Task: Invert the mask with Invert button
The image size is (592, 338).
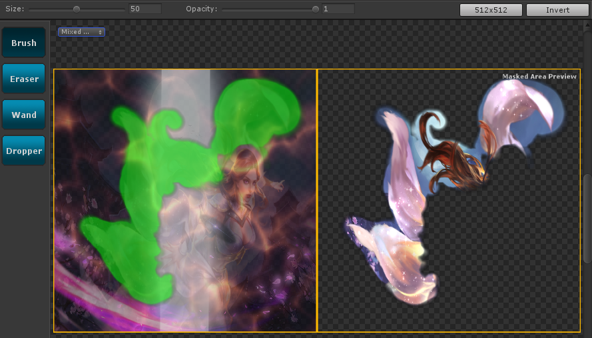Action: click(x=557, y=10)
